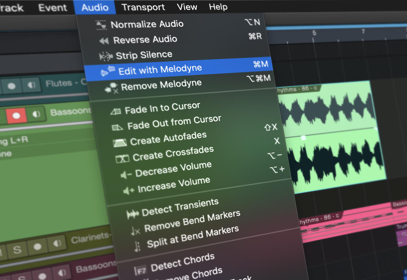Open the Audio menu
This screenshot has height=280, width=407.
[95, 7]
